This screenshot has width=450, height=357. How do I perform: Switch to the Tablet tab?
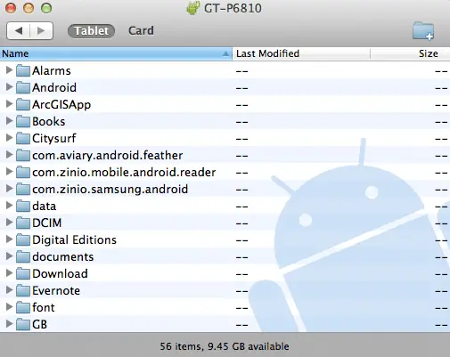tap(91, 31)
